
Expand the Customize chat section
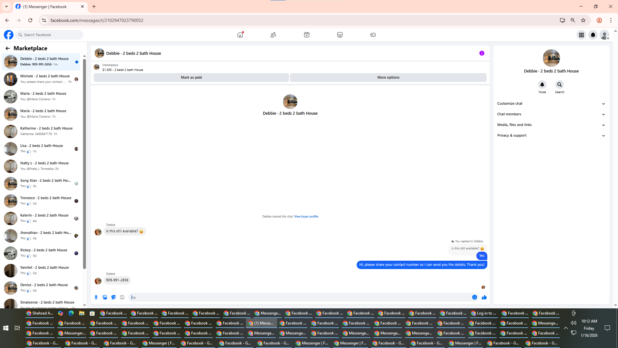tap(551, 104)
